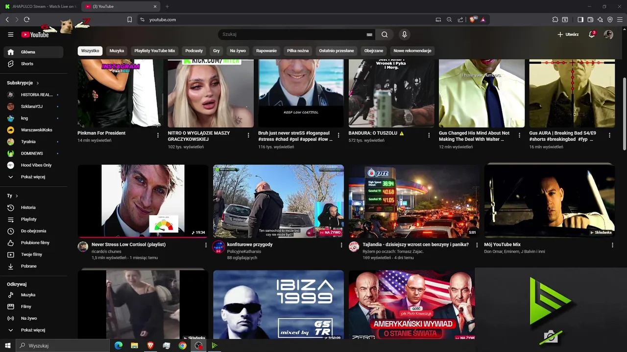
Task: Expand subscriptions with Pokaż więcej
Action: tap(33, 177)
